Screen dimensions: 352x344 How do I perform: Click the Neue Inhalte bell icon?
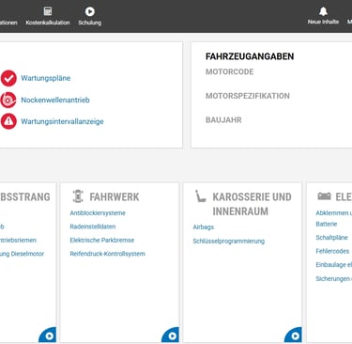323,11
